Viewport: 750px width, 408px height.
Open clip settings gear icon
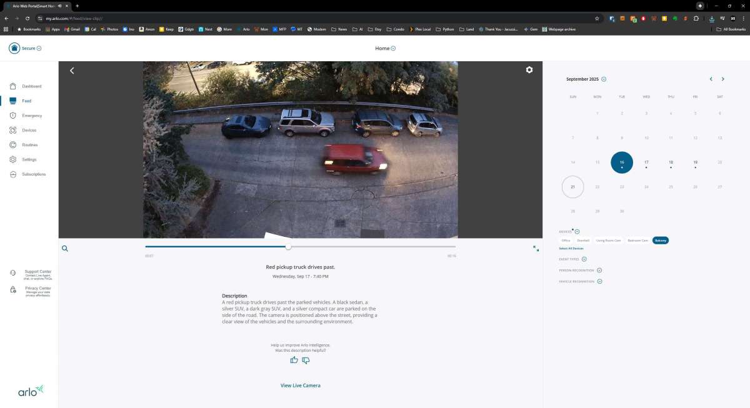529,70
